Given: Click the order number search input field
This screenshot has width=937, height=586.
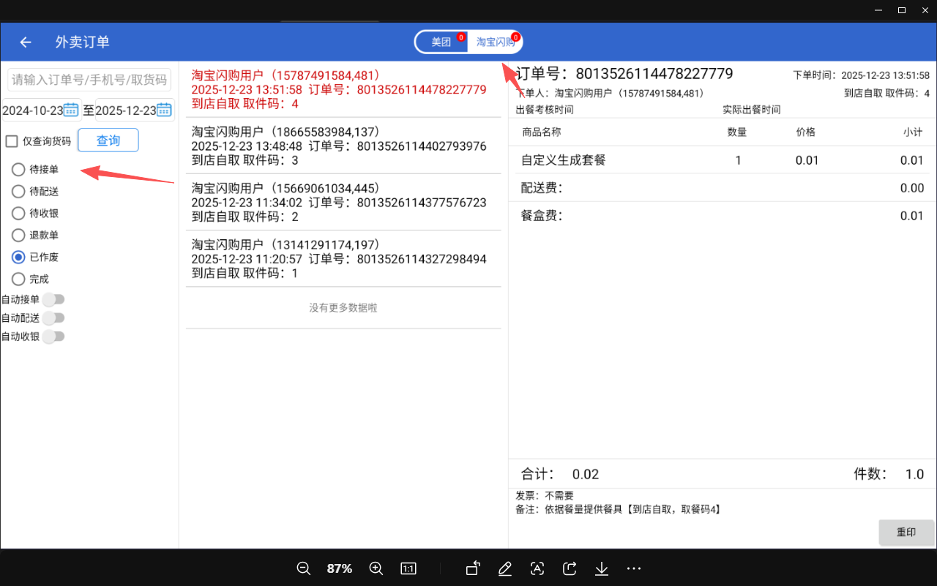Looking at the screenshot, I should (x=89, y=80).
